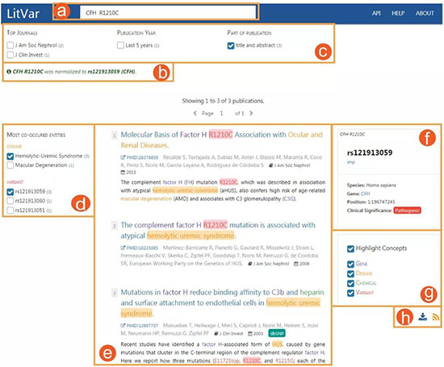Open external link icon for PMID 26376859
444x367 pixels.
pyautogui.click(x=123, y=157)
